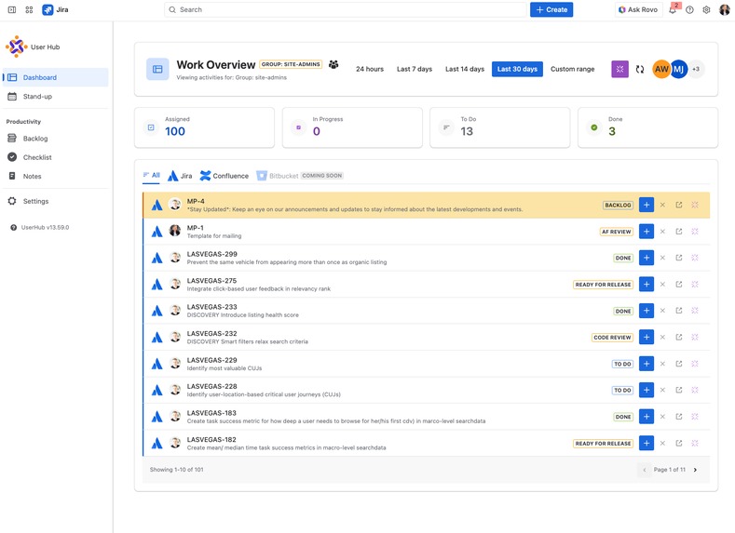The image size is (735, 533).
Task: Open Ask Rovo assistant
Action: (638, 10)
